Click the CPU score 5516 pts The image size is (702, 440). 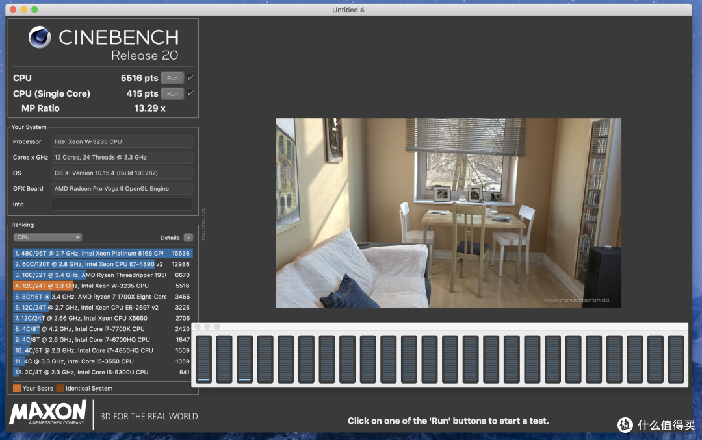(139, 78)
